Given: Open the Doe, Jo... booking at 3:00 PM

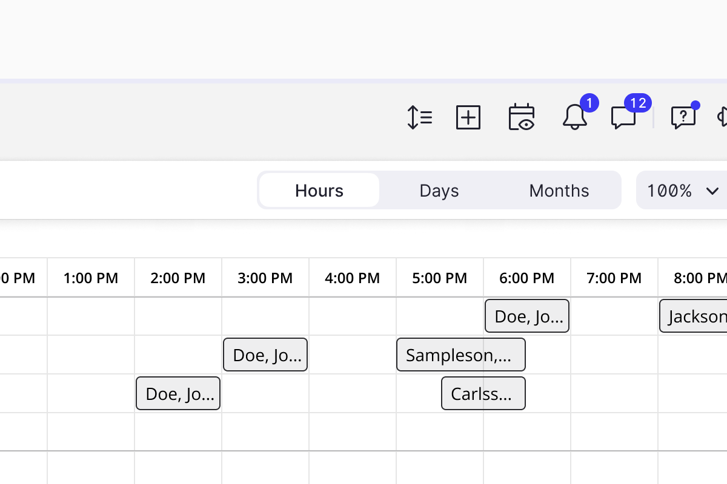Looking at the screenshot, I should click(265, 355).
